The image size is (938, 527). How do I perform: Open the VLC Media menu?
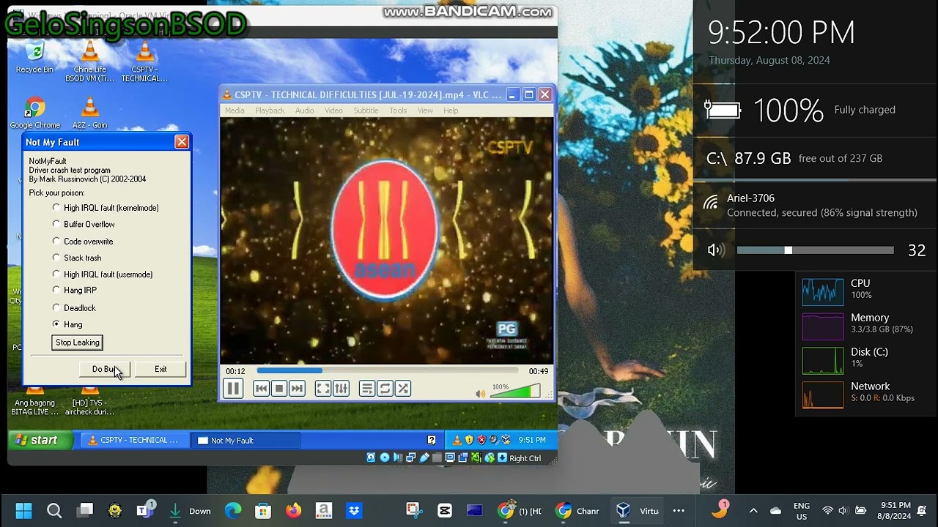[x=234, y=111]
